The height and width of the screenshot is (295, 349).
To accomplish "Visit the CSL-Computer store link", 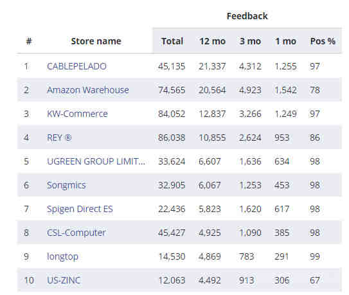I will click(x=76, y=233).
